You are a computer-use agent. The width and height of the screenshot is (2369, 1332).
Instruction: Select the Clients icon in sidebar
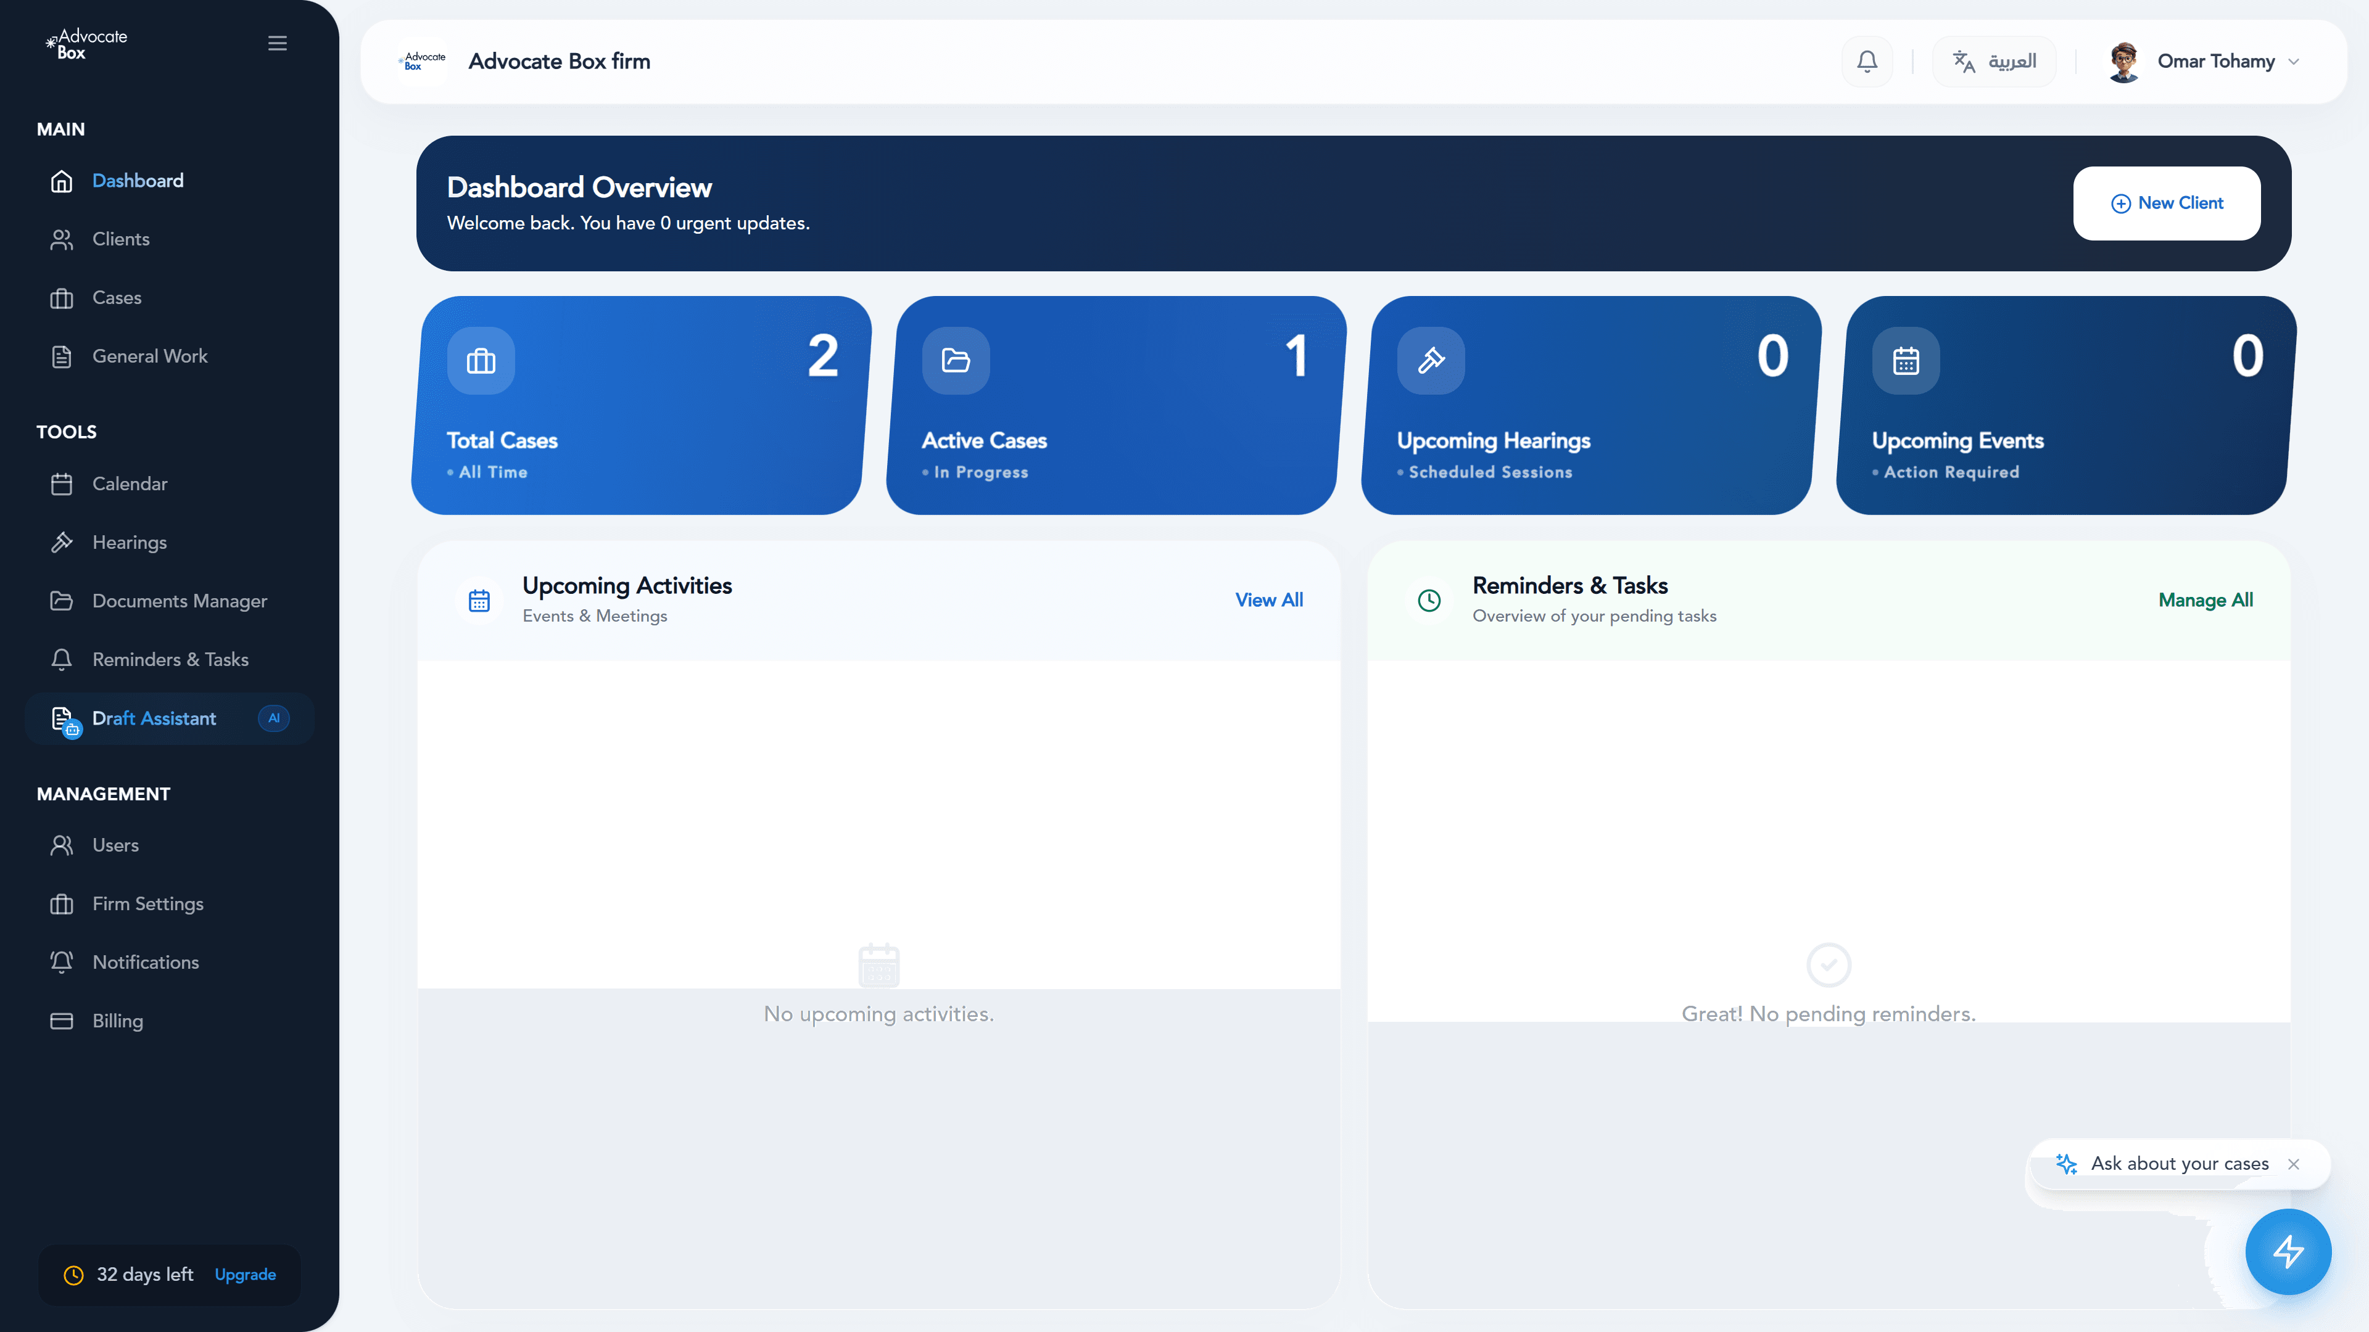[x=62, y=238]
